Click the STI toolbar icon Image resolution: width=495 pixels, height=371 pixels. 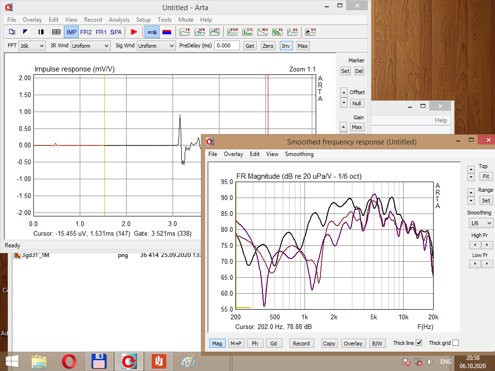310,32
